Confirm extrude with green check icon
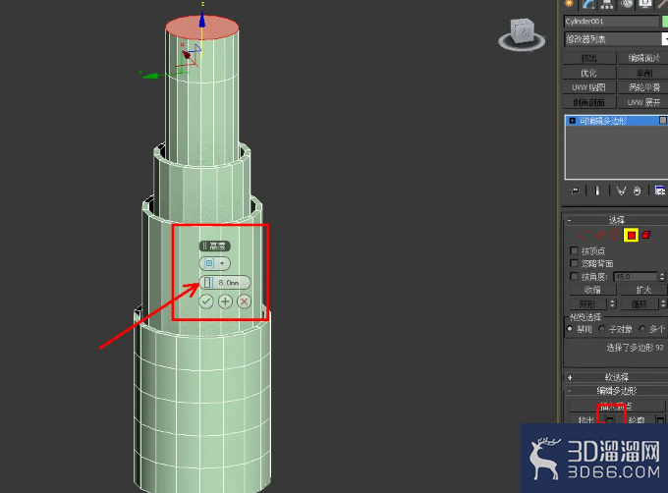This screenshot has width=668, height=493. point(206,301)
